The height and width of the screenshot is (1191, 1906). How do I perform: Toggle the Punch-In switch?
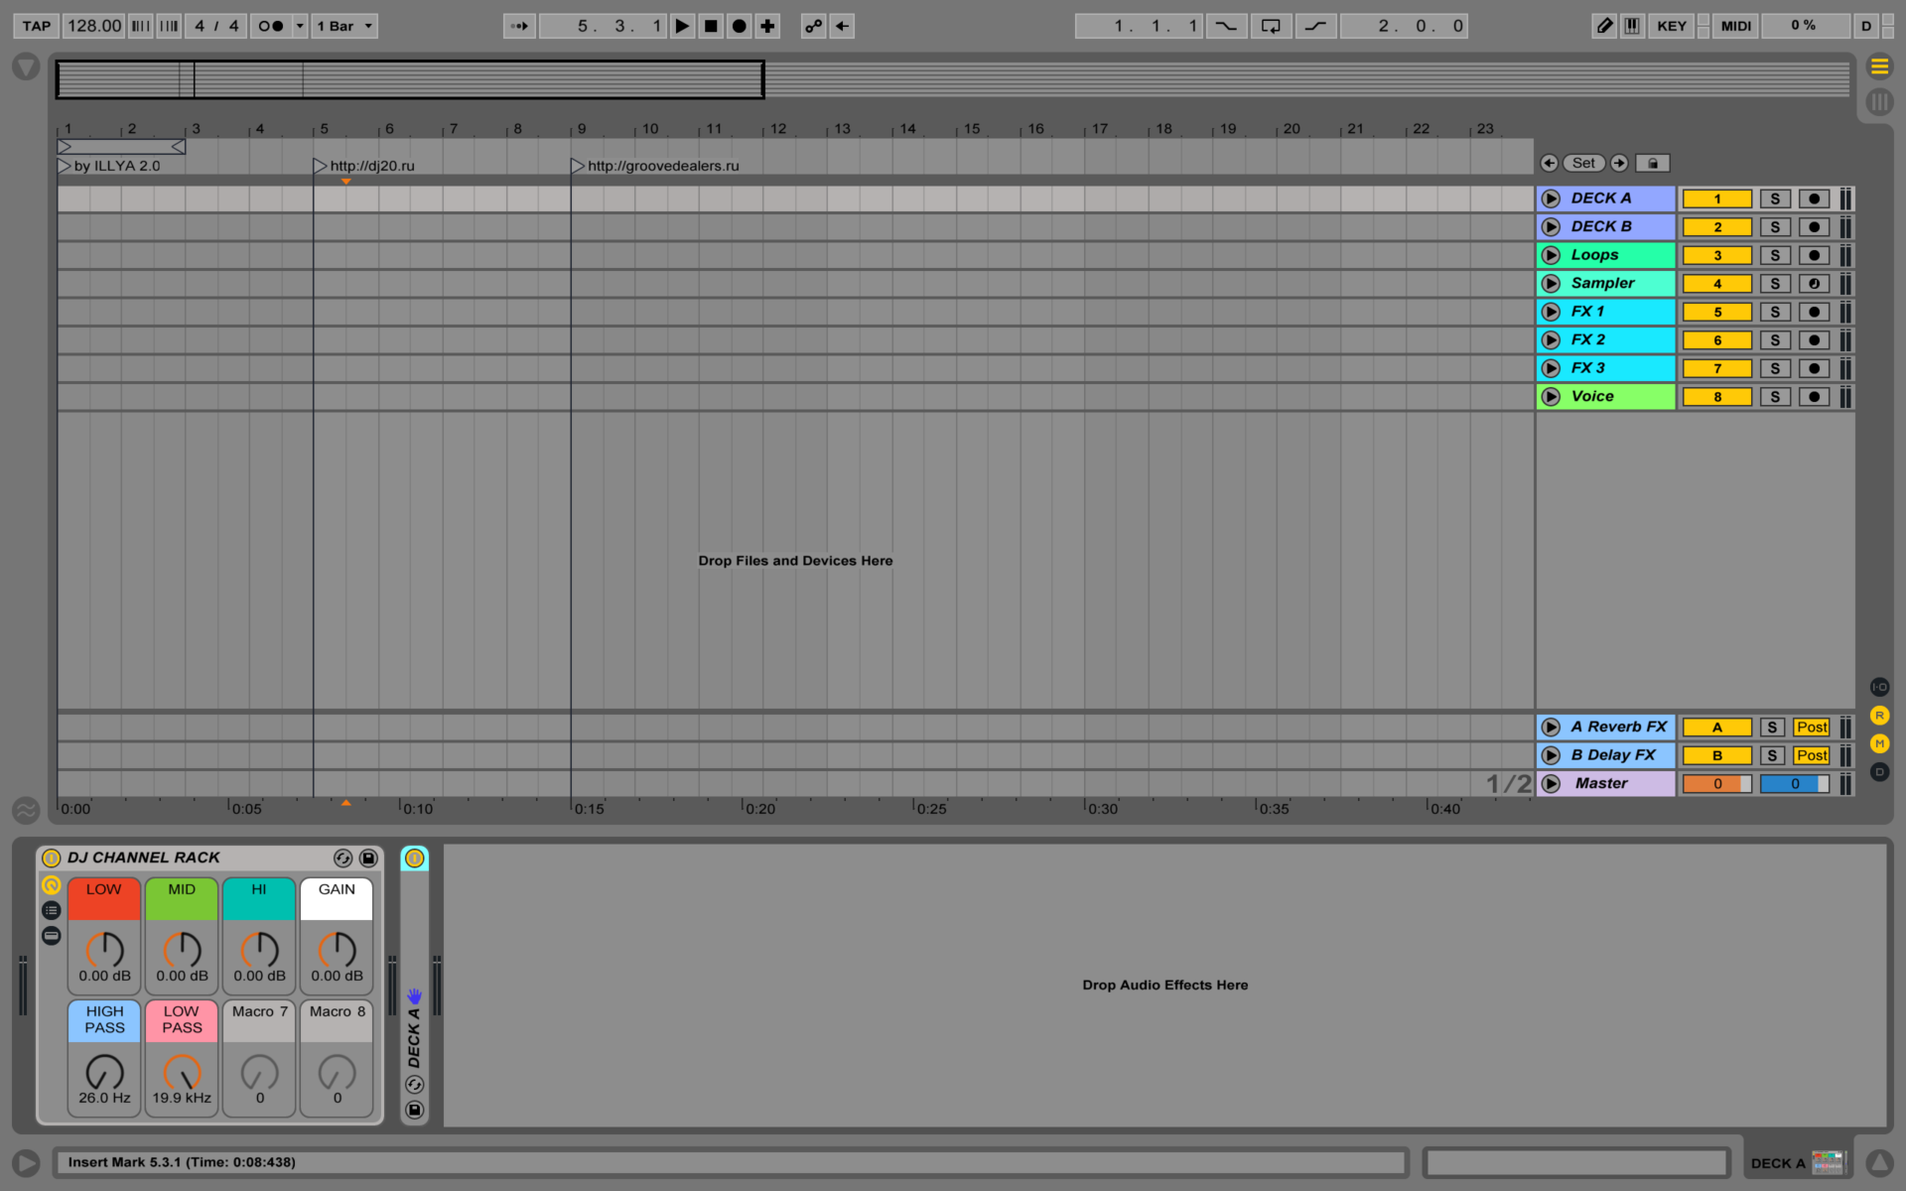(1226, 26)
